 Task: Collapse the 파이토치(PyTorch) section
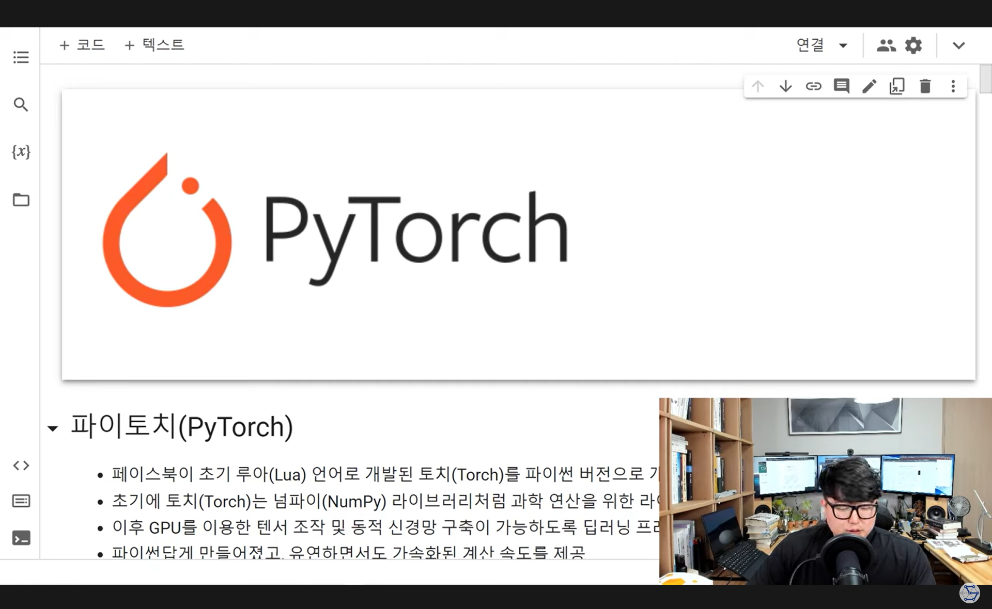53,428
